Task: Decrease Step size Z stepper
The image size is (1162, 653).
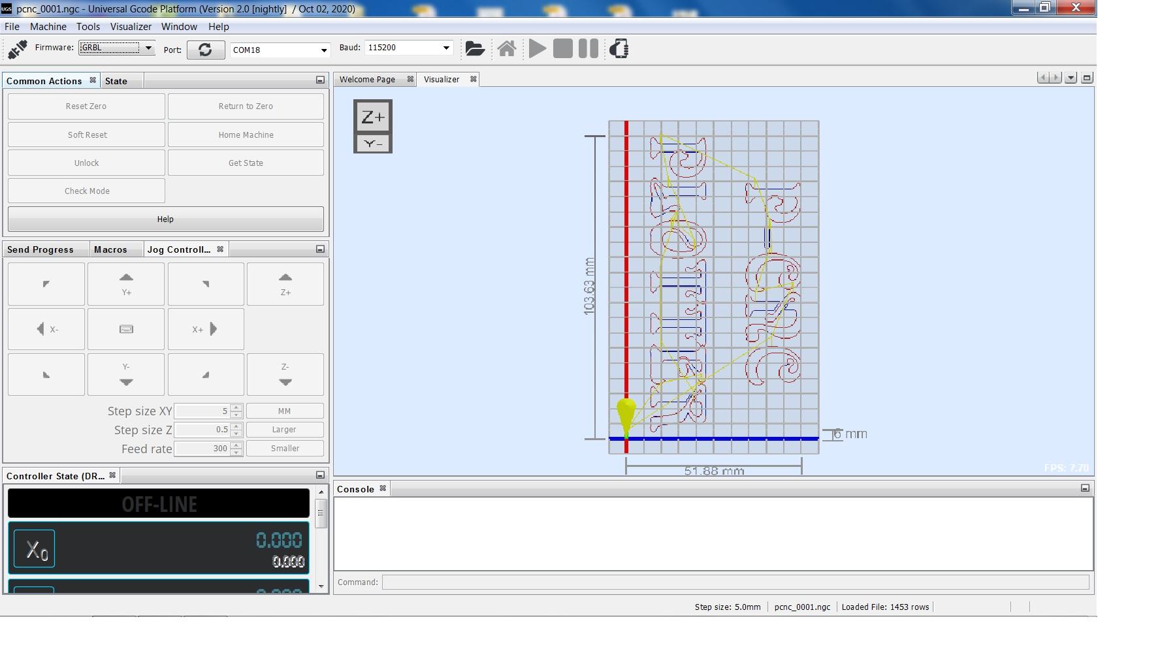Action: click(236, 433)
